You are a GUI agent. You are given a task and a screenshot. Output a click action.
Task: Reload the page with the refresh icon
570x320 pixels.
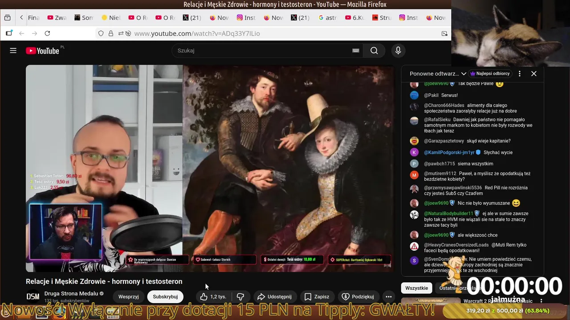coord(47,33)
